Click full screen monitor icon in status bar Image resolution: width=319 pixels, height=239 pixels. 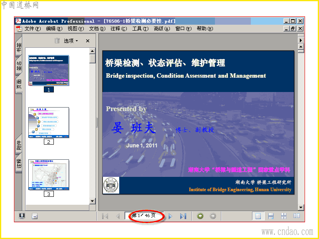[22, 216]
